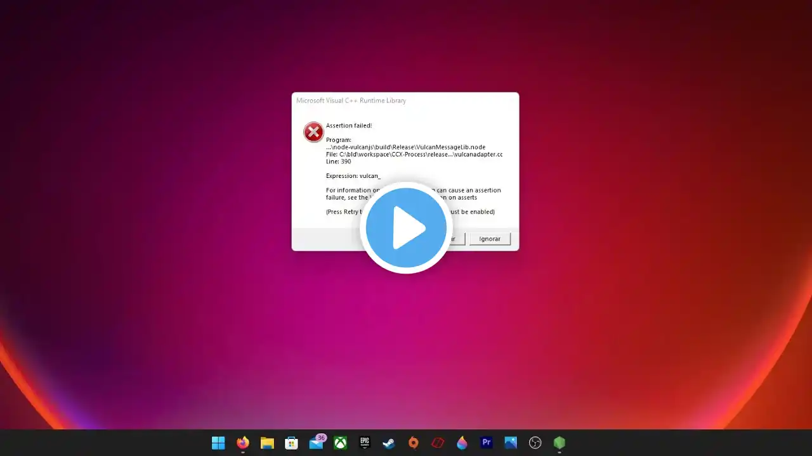The height and width of the screenshot is (456, 812).
Task: Launch Adobe Premiere Pro from taskbar
Action: (x=487, y=443)
